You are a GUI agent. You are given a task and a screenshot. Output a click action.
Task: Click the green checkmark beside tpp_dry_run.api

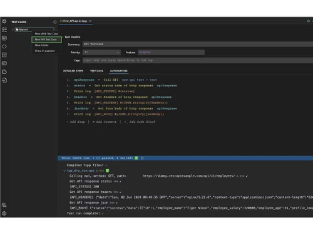point(108,170)
